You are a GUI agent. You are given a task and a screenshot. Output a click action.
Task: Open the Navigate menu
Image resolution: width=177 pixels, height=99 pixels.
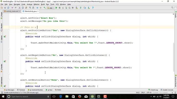[17, 4]
